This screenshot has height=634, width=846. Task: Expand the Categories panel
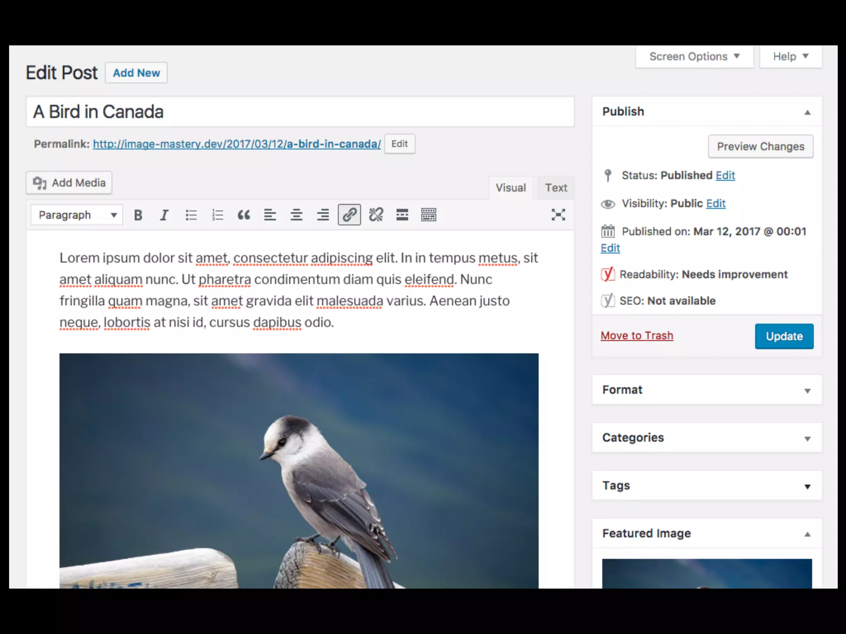point(706,438)
